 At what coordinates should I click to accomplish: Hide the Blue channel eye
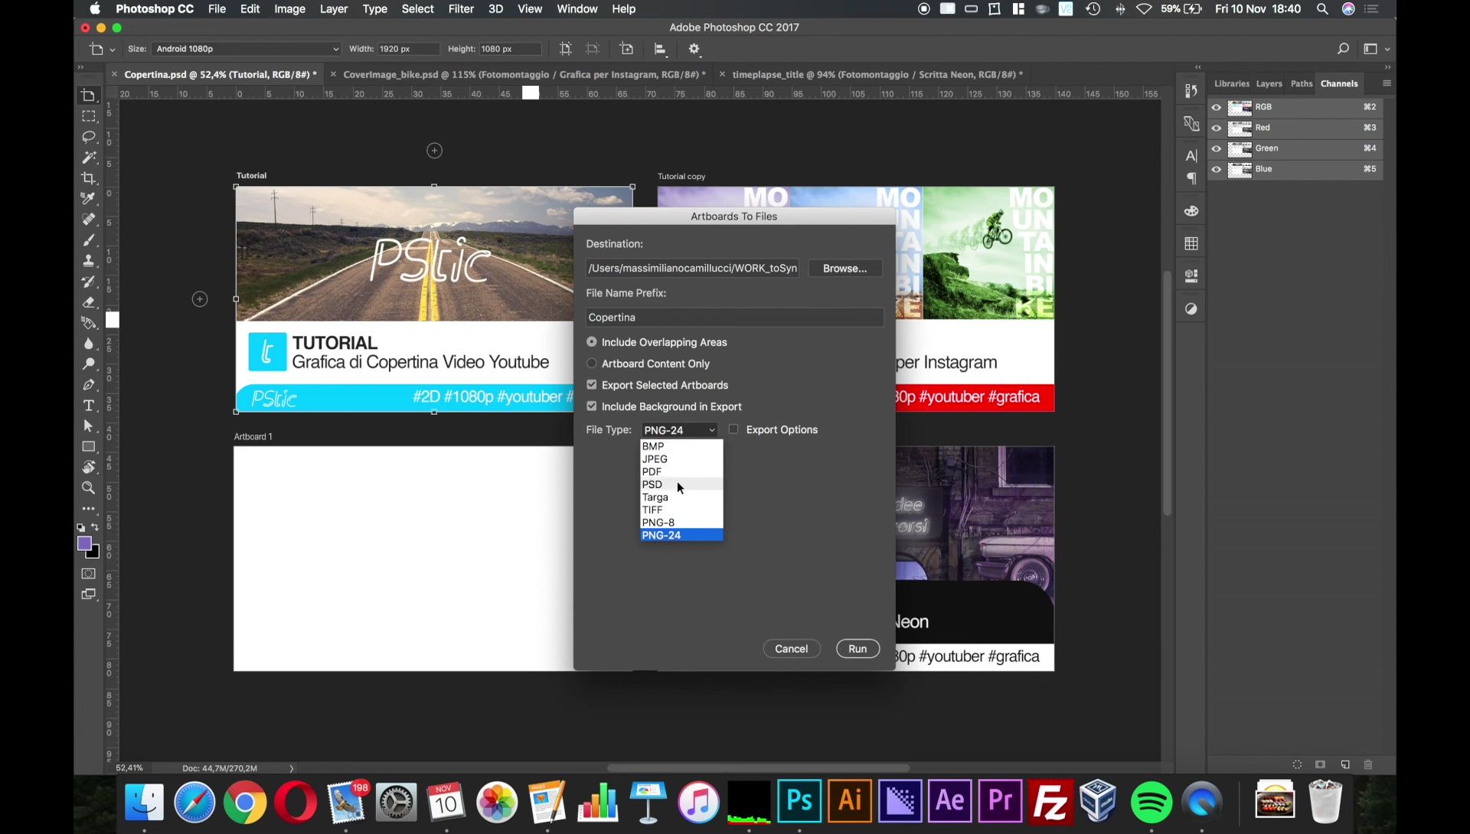click(1217, 169)
